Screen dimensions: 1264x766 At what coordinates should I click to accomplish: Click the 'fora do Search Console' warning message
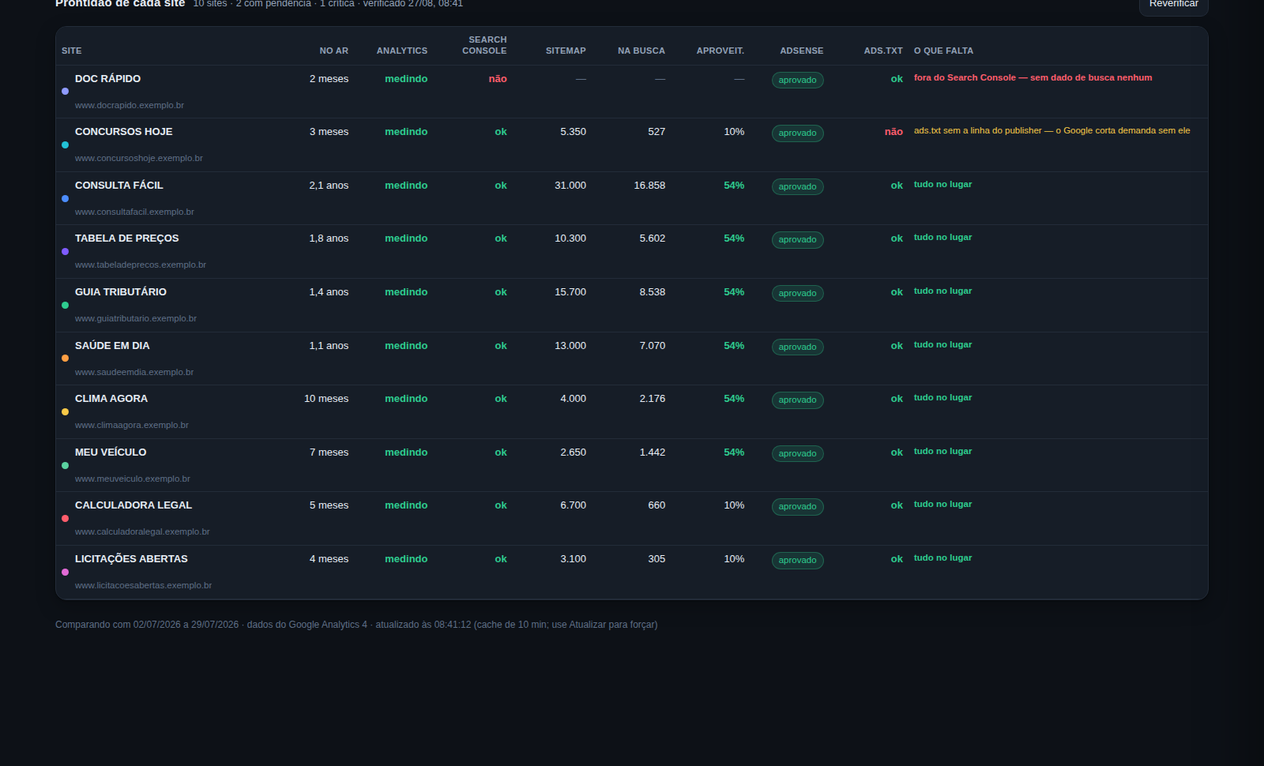tap(1033, 77)
